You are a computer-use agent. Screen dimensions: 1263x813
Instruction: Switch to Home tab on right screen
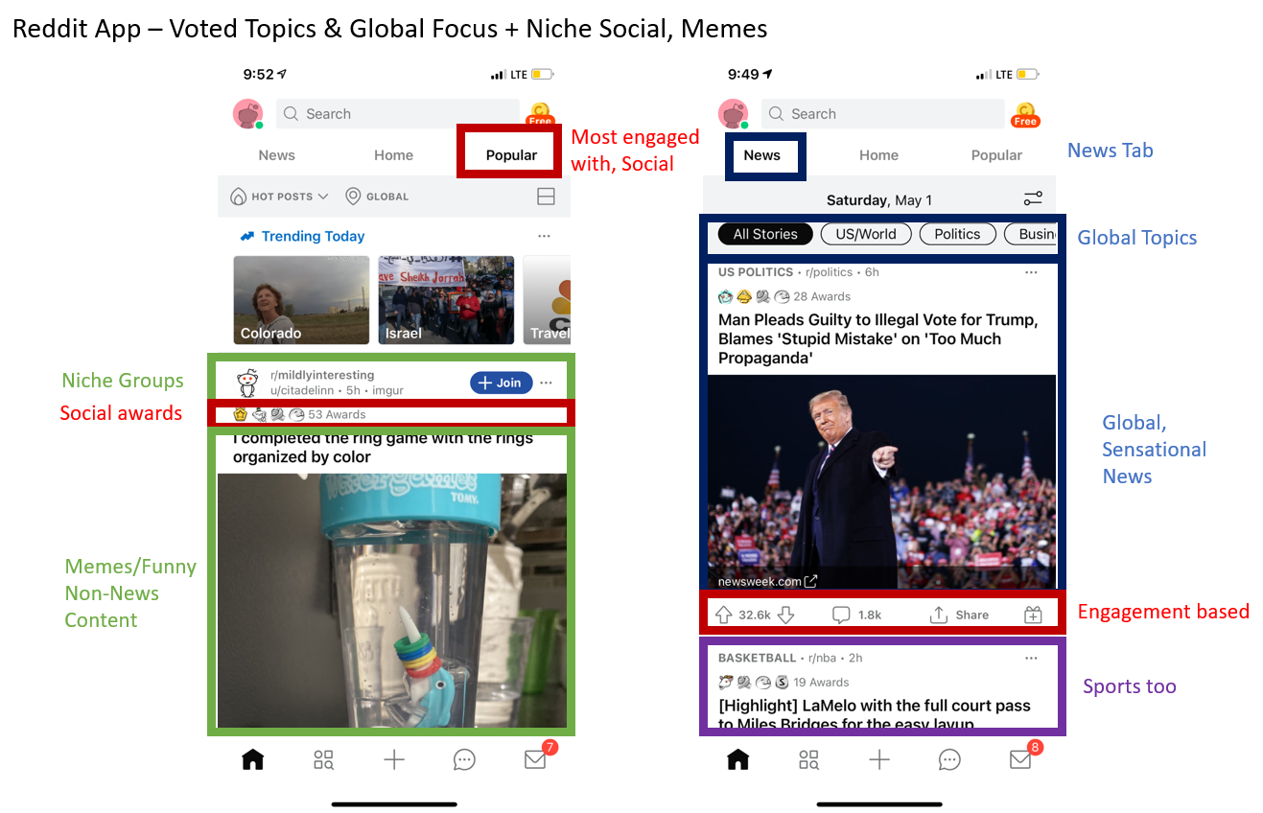[x=878, y=155]
